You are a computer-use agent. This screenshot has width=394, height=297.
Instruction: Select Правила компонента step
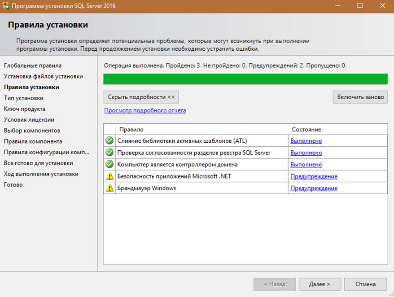[x=33, y=141]
